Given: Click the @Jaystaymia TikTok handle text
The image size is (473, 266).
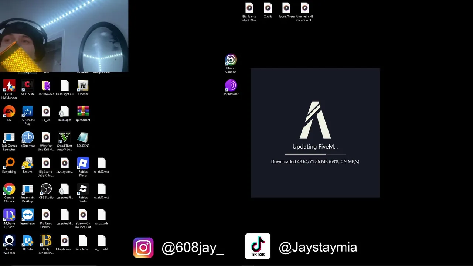Looking at the screenshot, I should coord(318,247).
